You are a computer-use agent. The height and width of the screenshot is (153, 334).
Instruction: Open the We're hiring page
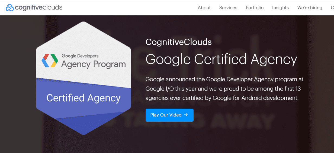pos(310,8)
